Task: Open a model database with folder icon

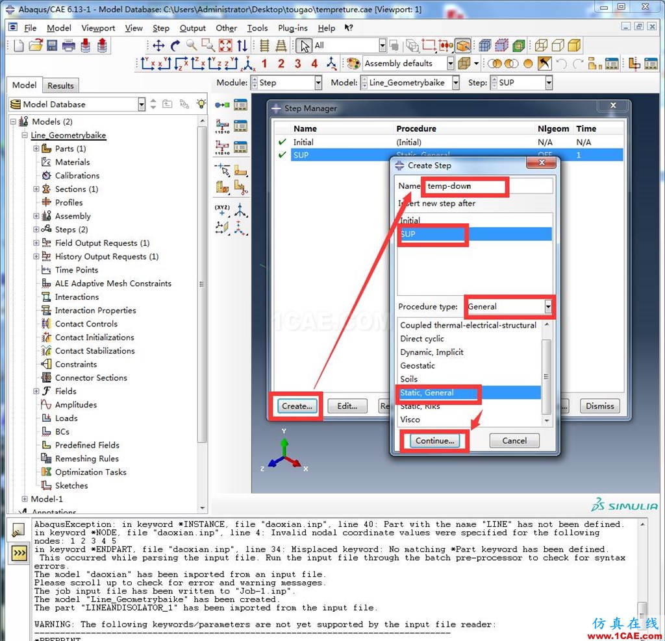Action: 36,45
